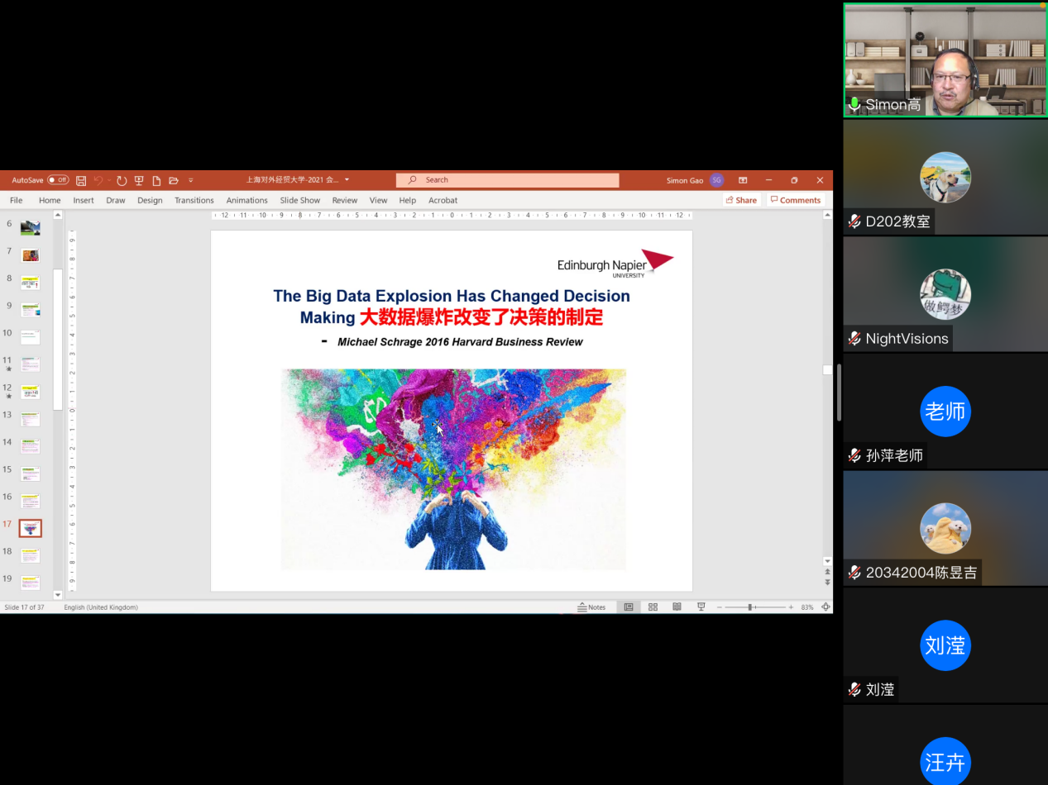Switch to Reading View

click(x=677, y=607)
